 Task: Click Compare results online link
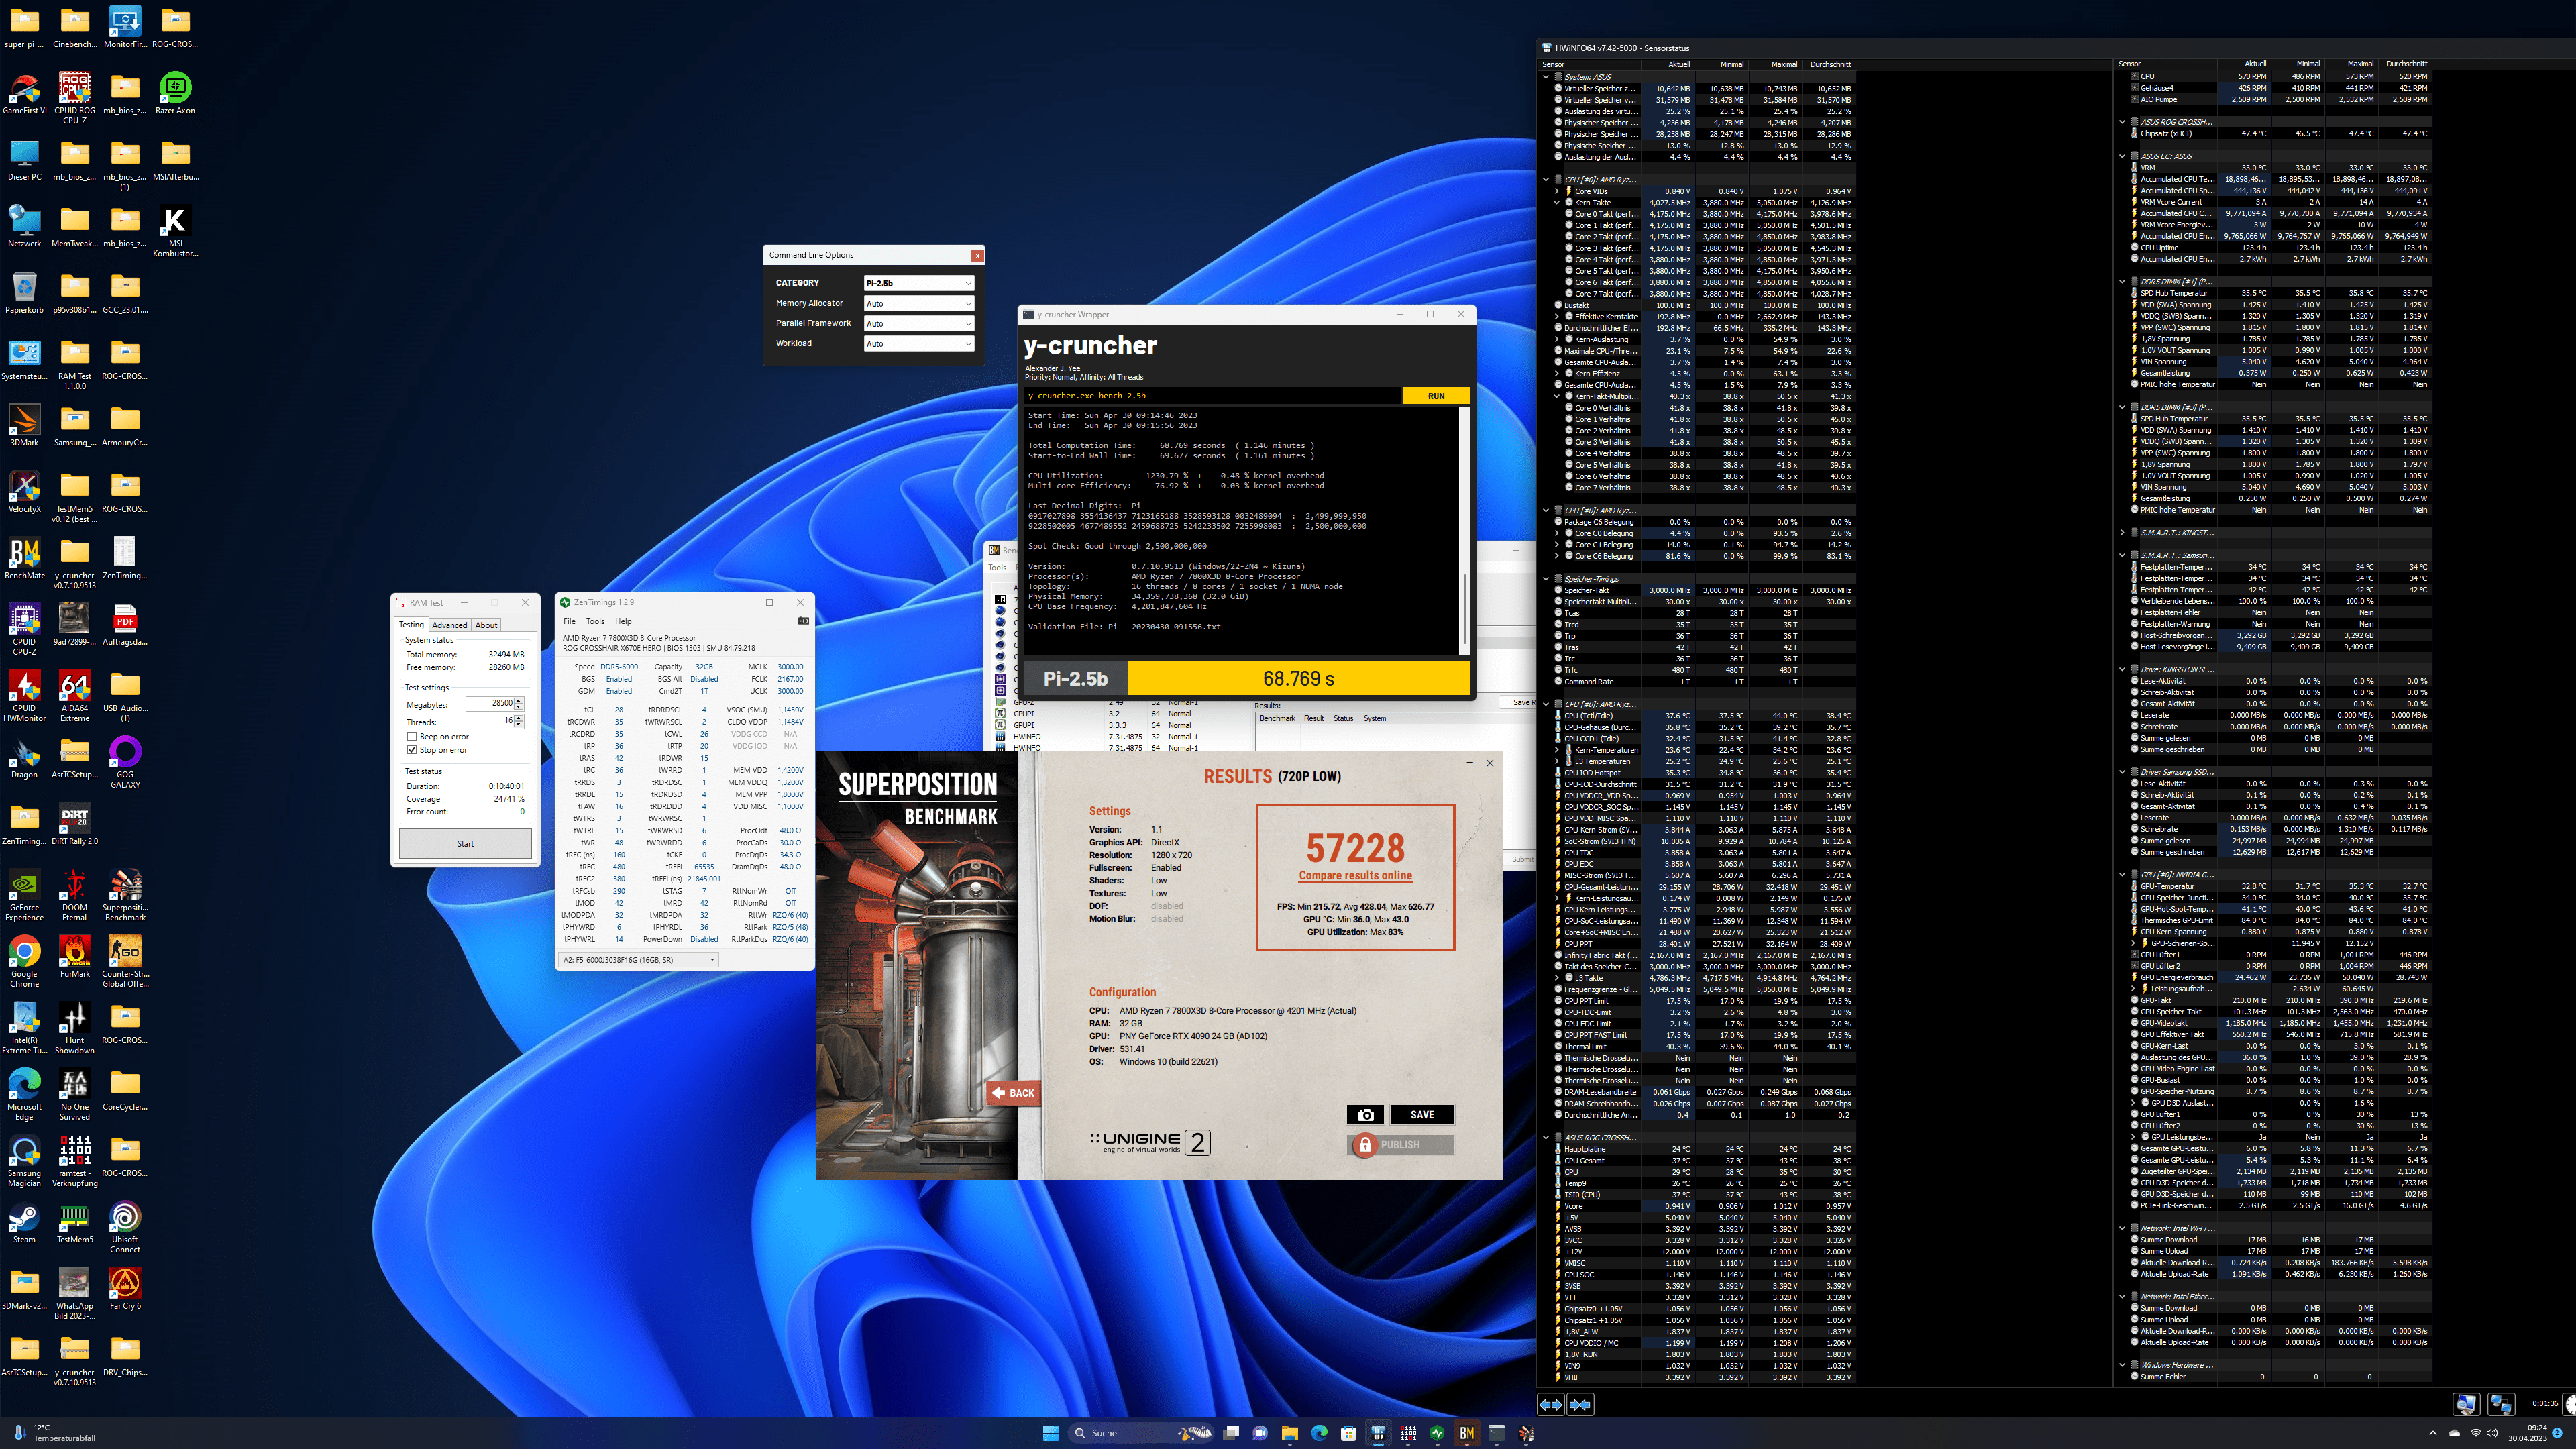coord(1355,876)
